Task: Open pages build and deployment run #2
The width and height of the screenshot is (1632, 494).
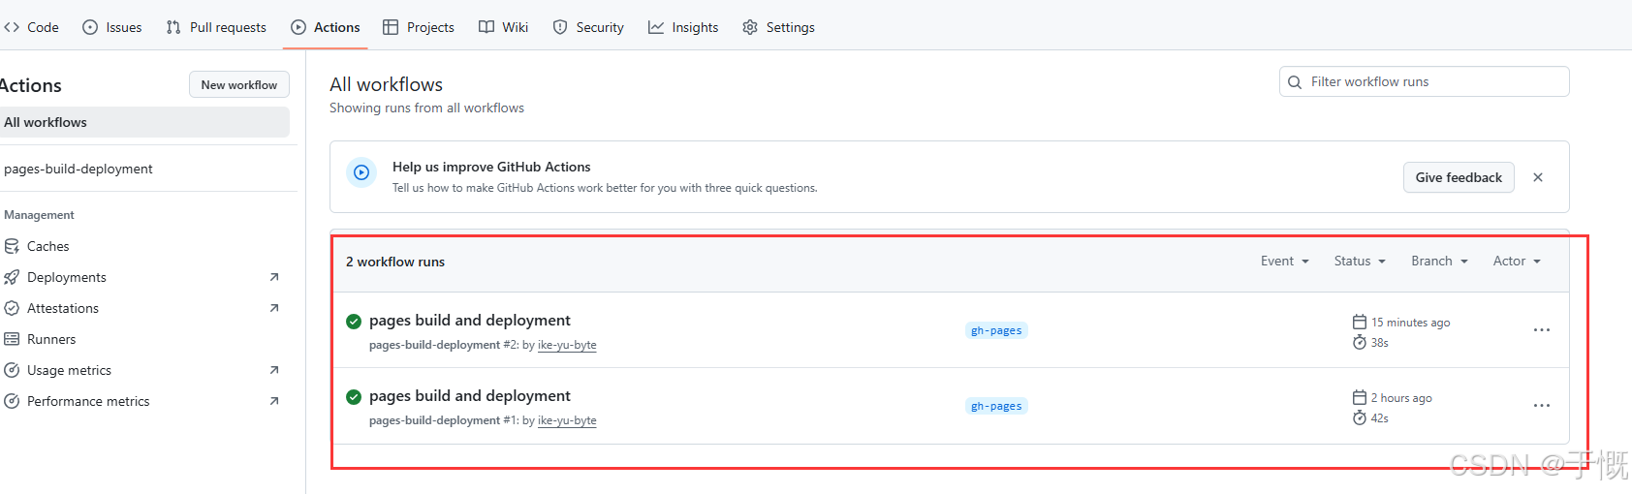Action: coord(470,320)
